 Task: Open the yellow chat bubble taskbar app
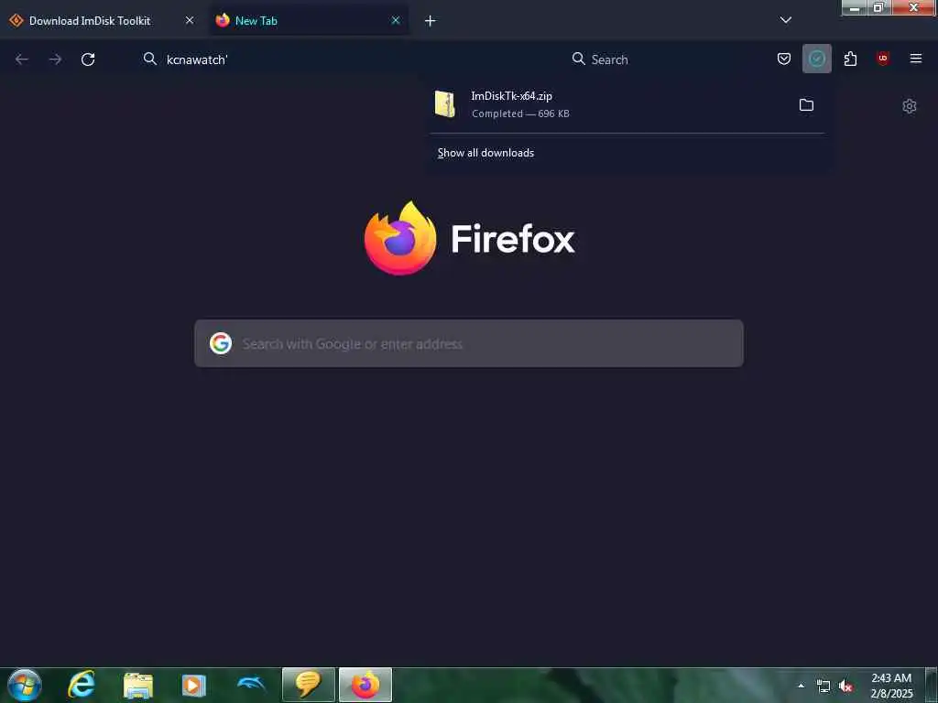coord(308,685)
